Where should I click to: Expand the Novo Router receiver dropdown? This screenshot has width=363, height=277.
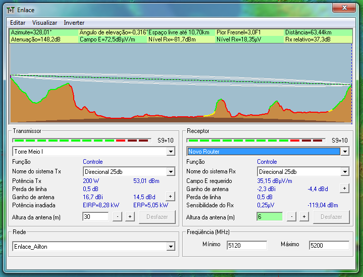[345, 152]
